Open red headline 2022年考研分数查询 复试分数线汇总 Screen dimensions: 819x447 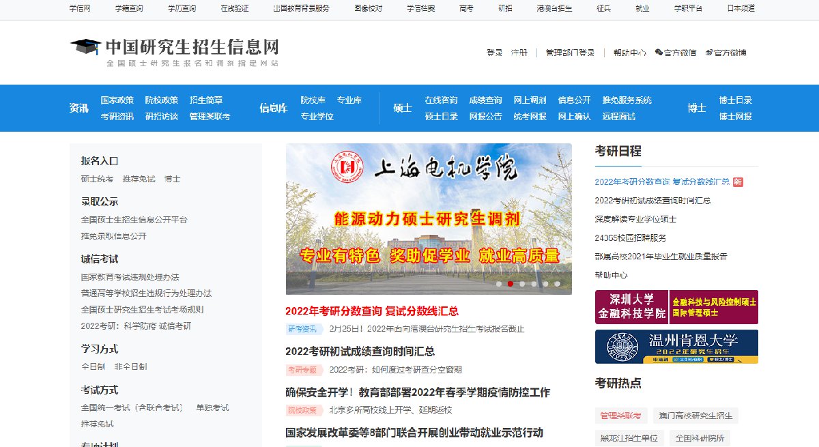(372, 311)
